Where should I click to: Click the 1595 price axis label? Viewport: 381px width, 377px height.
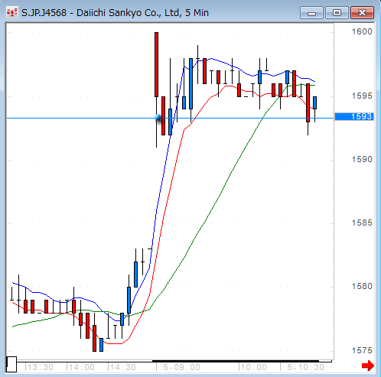(x=362, y=96)
